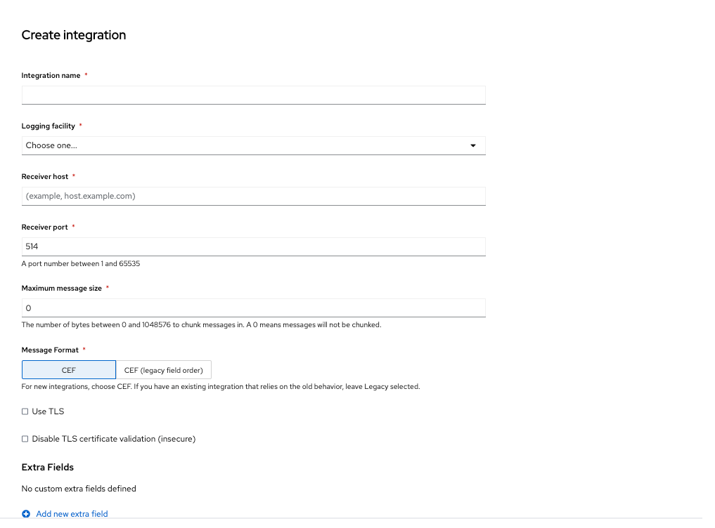Click the 'Use TLS' label text
Screen dimensions: 715x528
click(x=48, y=411)
